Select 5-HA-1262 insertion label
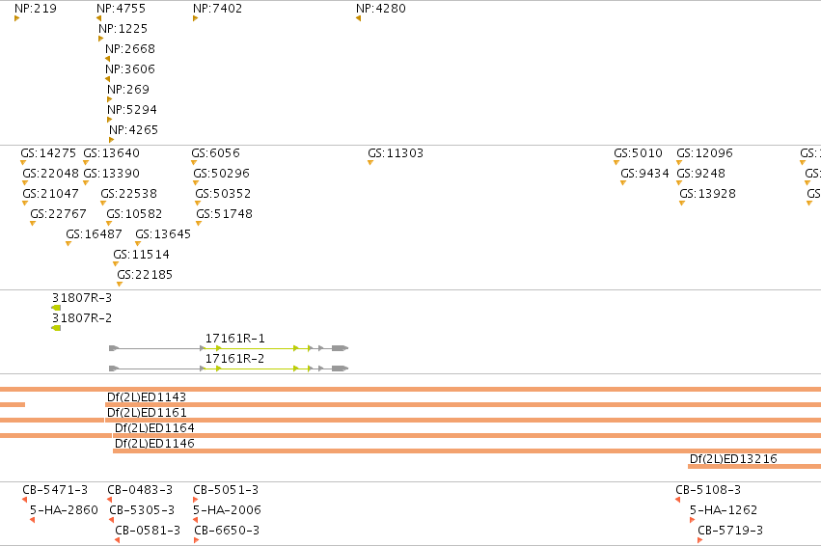Viewport: 821px width, 546px height. (724, 510)
